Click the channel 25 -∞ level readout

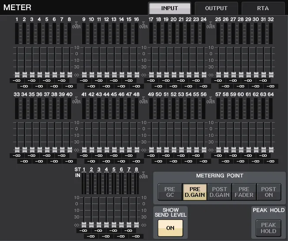pos(218,80)
